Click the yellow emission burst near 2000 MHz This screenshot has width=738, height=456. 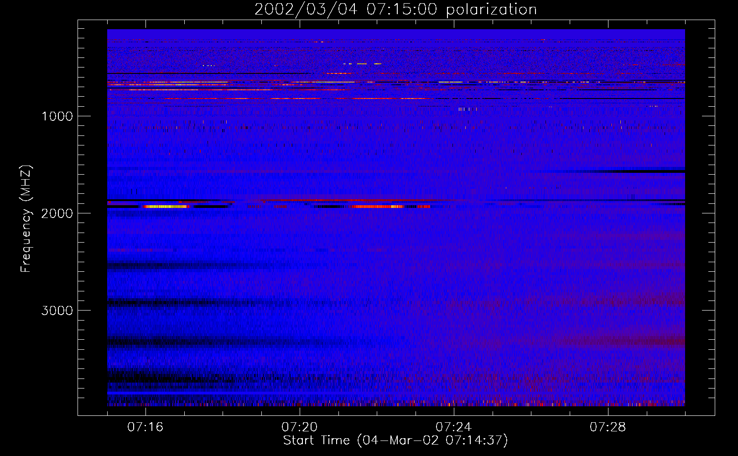(165, 207)
